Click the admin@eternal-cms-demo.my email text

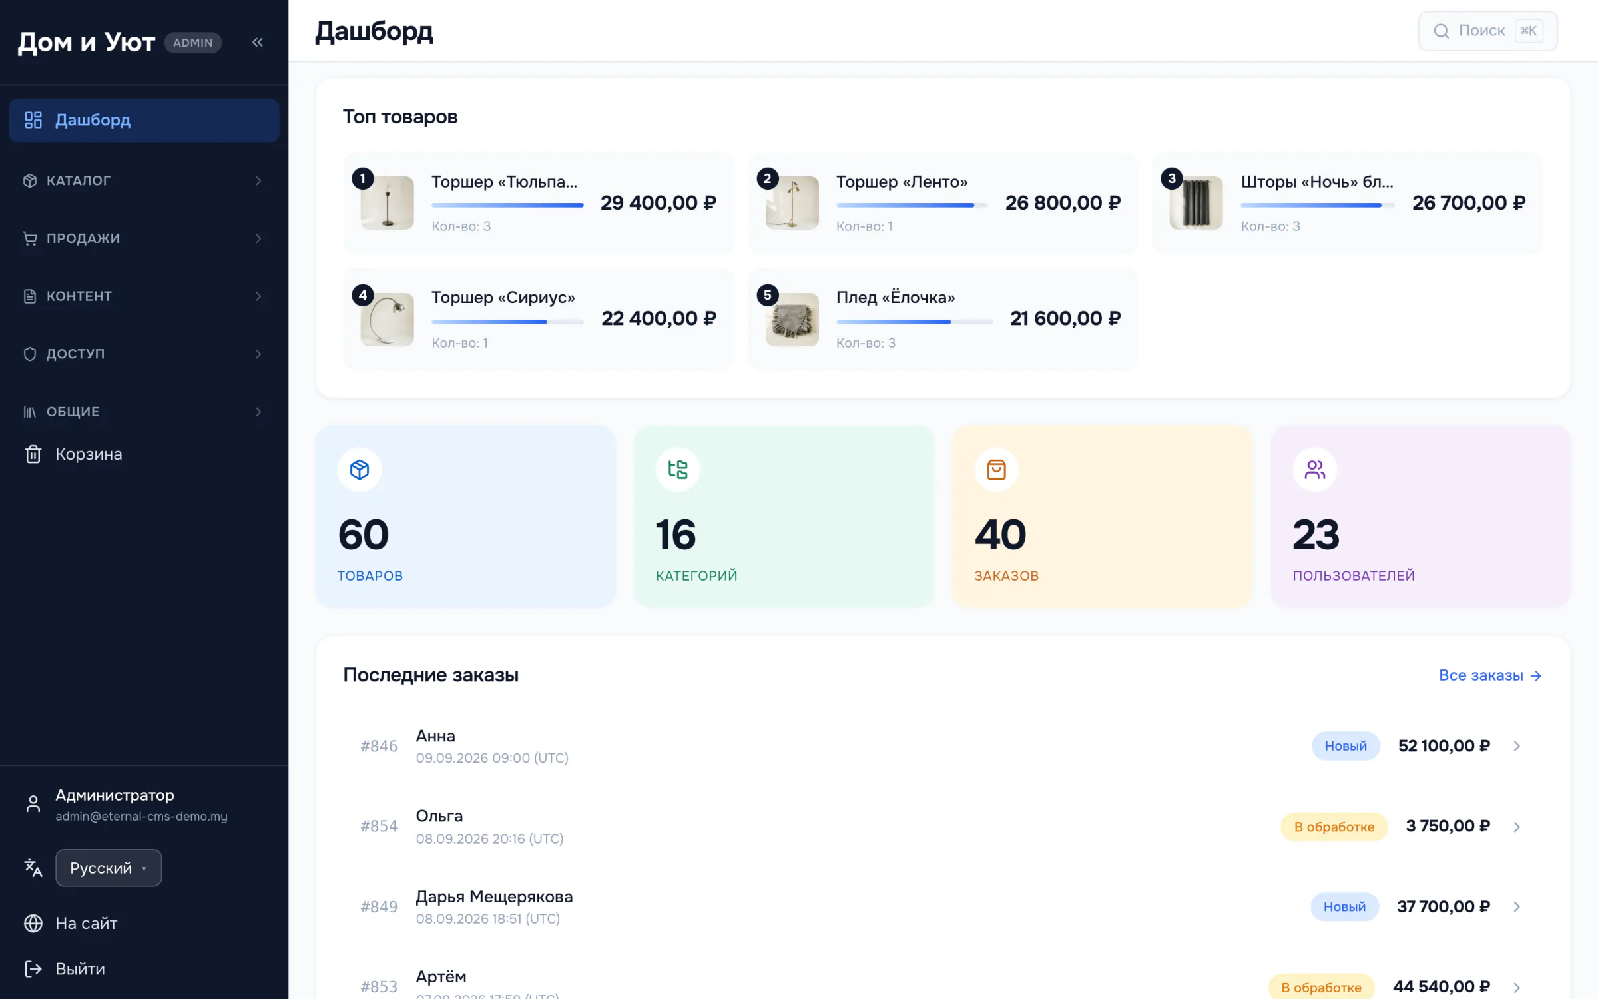[141, 816]
